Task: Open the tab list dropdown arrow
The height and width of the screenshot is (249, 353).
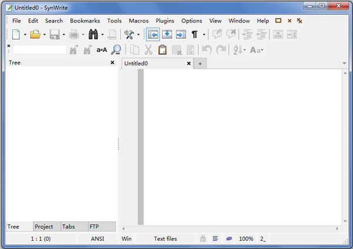Action: point(344,64)
